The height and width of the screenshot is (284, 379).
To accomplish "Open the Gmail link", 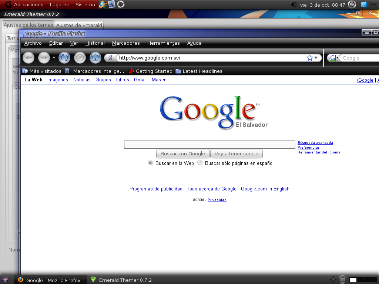I will [140, 80].
